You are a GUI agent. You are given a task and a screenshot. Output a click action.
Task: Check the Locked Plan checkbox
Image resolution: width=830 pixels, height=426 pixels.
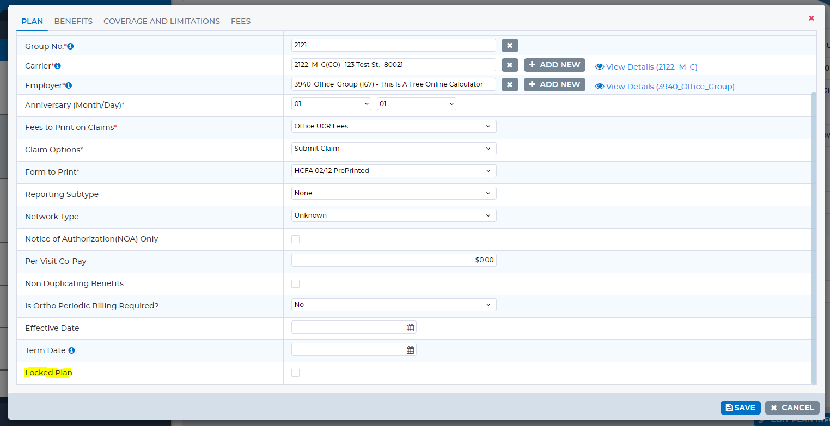click(295, 373)
